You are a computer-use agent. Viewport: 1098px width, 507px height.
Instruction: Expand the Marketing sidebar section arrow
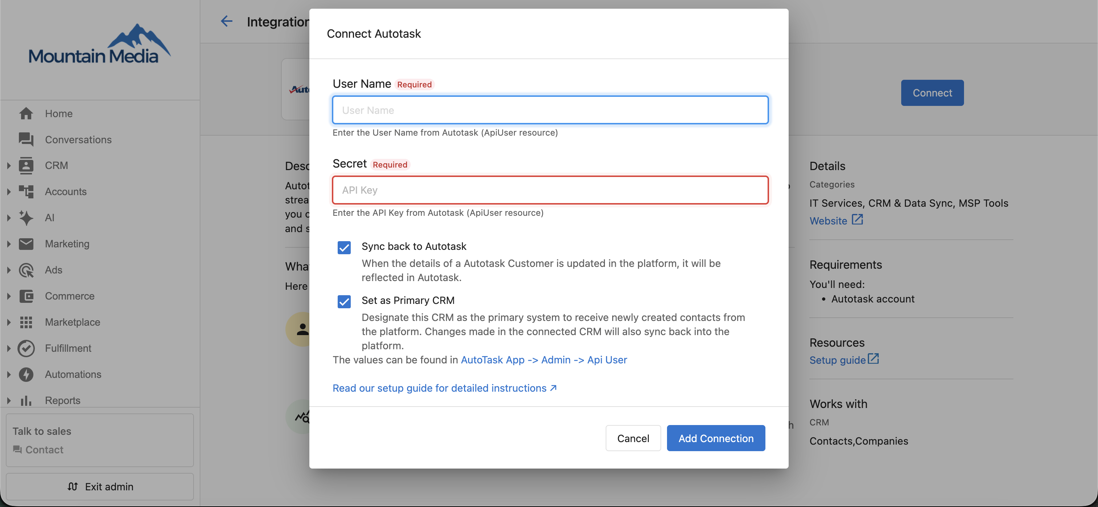8,243
